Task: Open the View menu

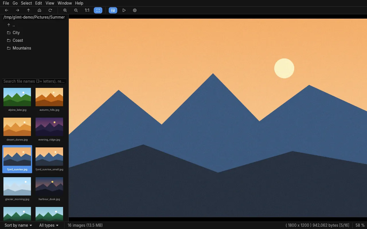Action: pyautogui.click(x=50, y=3)
